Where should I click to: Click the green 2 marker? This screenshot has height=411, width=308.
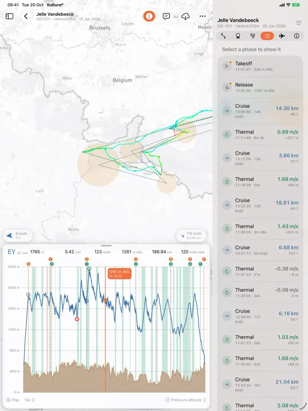coord(136,264)
